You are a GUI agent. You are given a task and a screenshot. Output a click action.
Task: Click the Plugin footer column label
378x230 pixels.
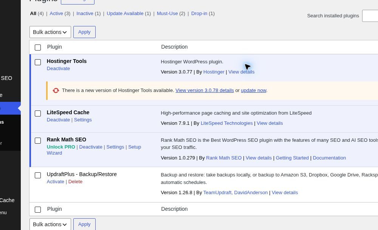click(x=54, y=209)
